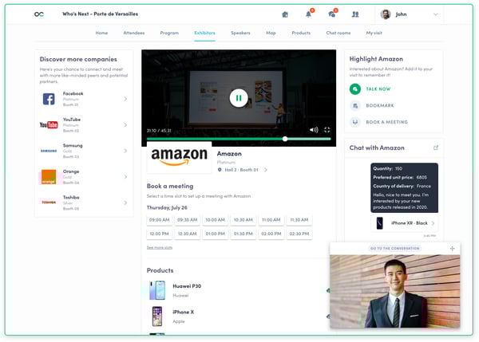Click the BOOKMARK label
479x342 pixels.
[x=380, y=105]
